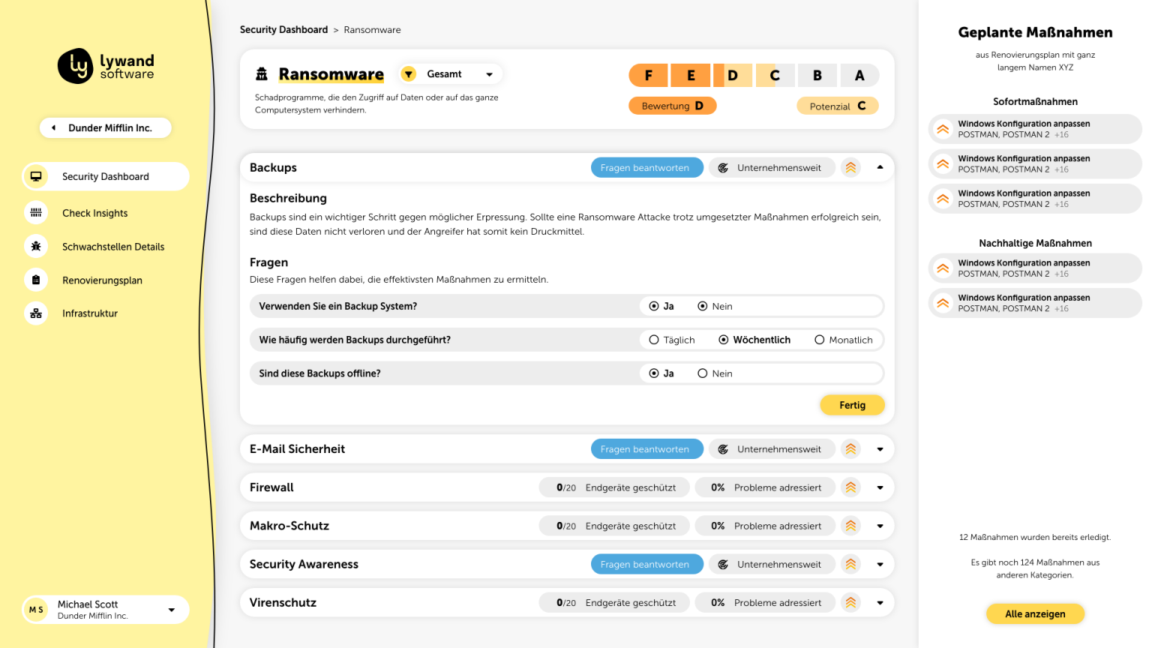Collapse the Backups section

tap(880, 167)
